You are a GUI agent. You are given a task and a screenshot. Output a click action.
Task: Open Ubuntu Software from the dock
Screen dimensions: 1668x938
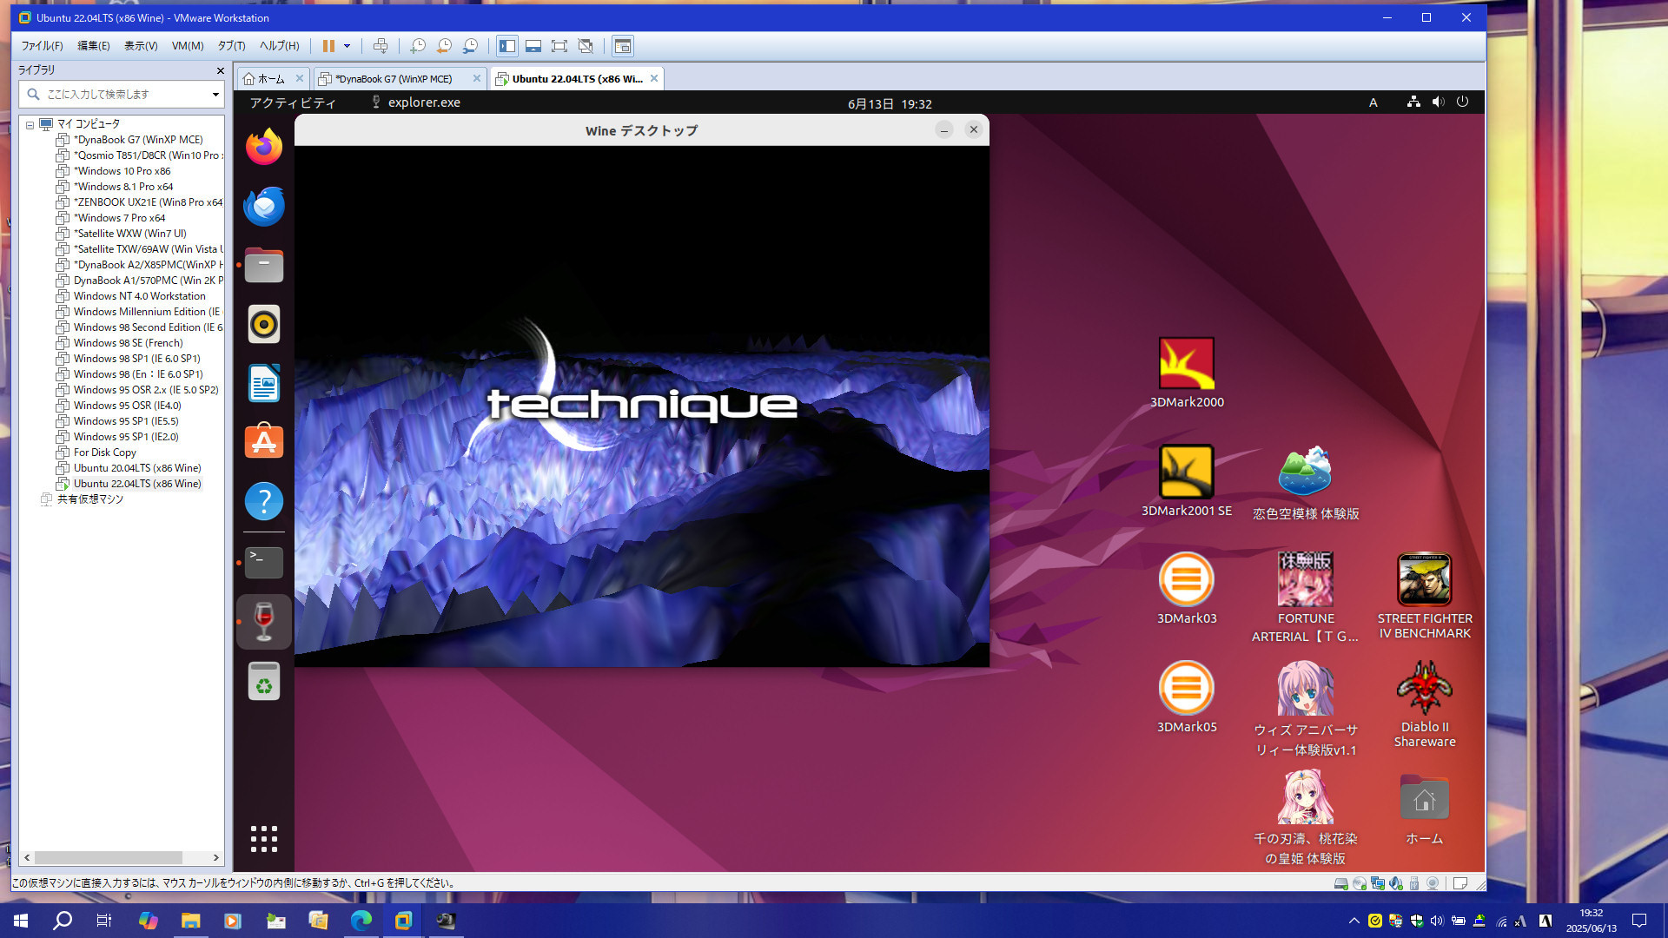[x=264, y=442]
